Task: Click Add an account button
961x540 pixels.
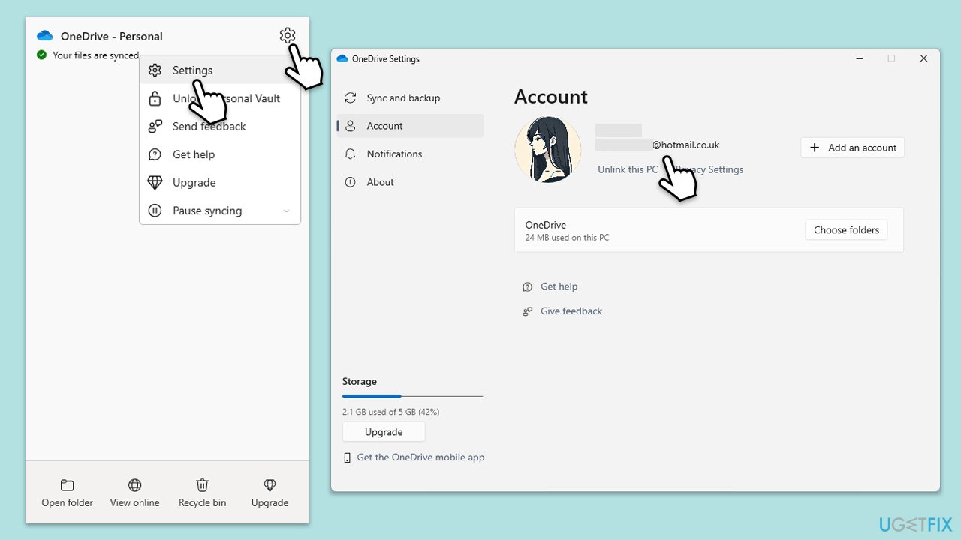Action: pos(852,148)
